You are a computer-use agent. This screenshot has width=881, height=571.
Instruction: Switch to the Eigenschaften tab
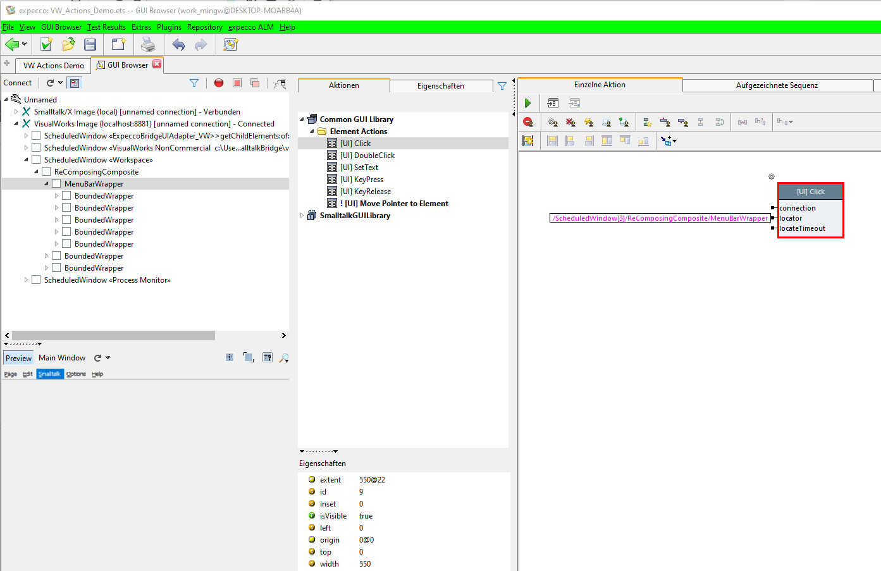click(x=440, y=85)
